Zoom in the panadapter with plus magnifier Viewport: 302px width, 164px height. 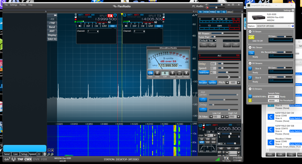[x=52, y=154]
